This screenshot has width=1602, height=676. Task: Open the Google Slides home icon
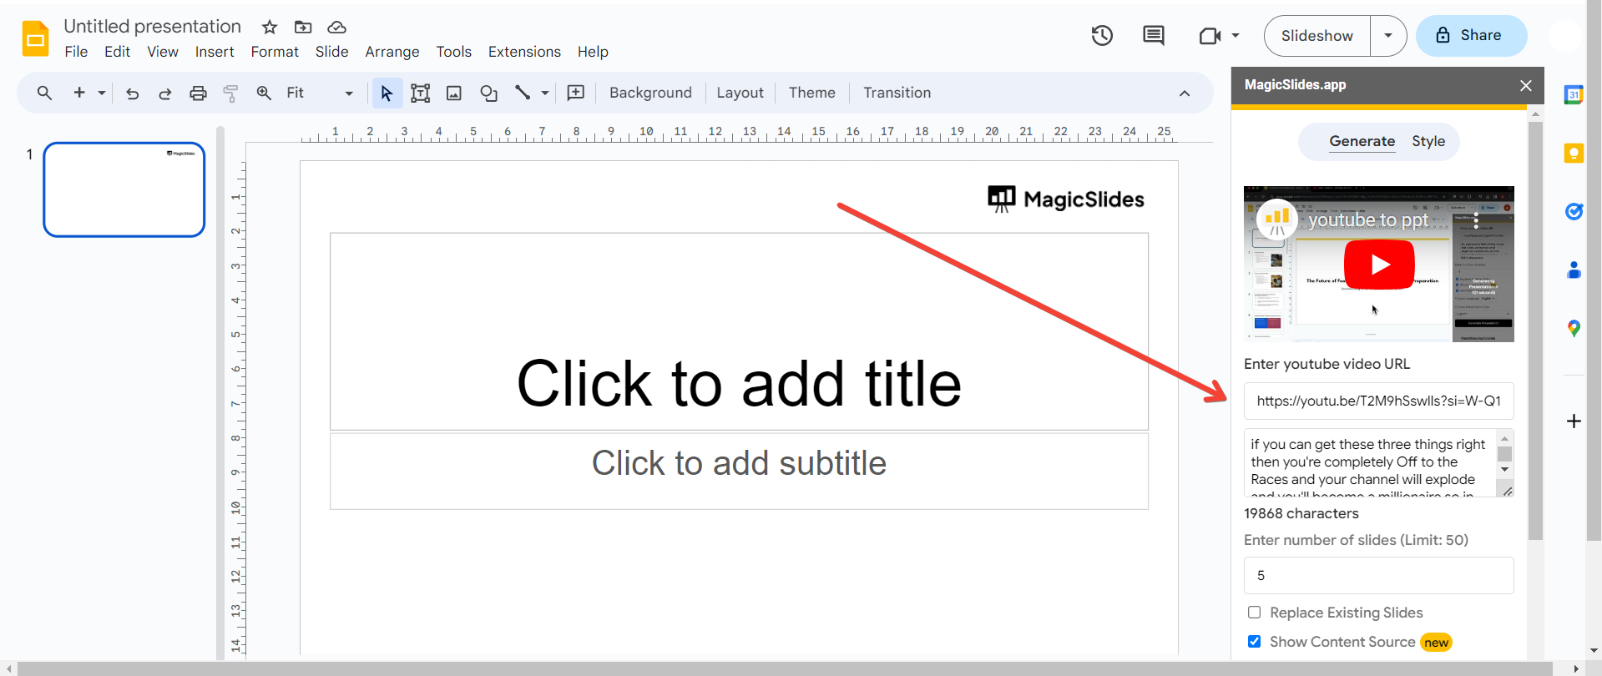coord(35,38)
